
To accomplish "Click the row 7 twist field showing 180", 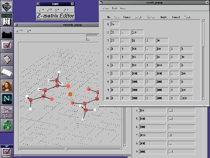I will (187, 74).
